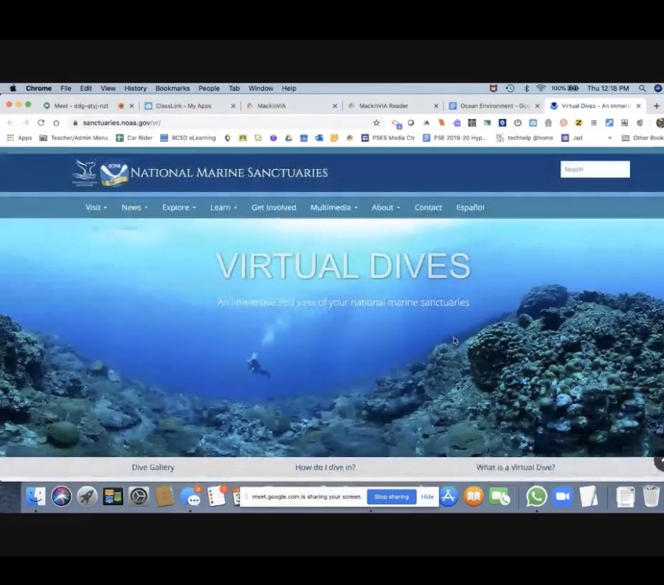Open the Apple menu
664x585 pixels.
(x=13, y=88)
